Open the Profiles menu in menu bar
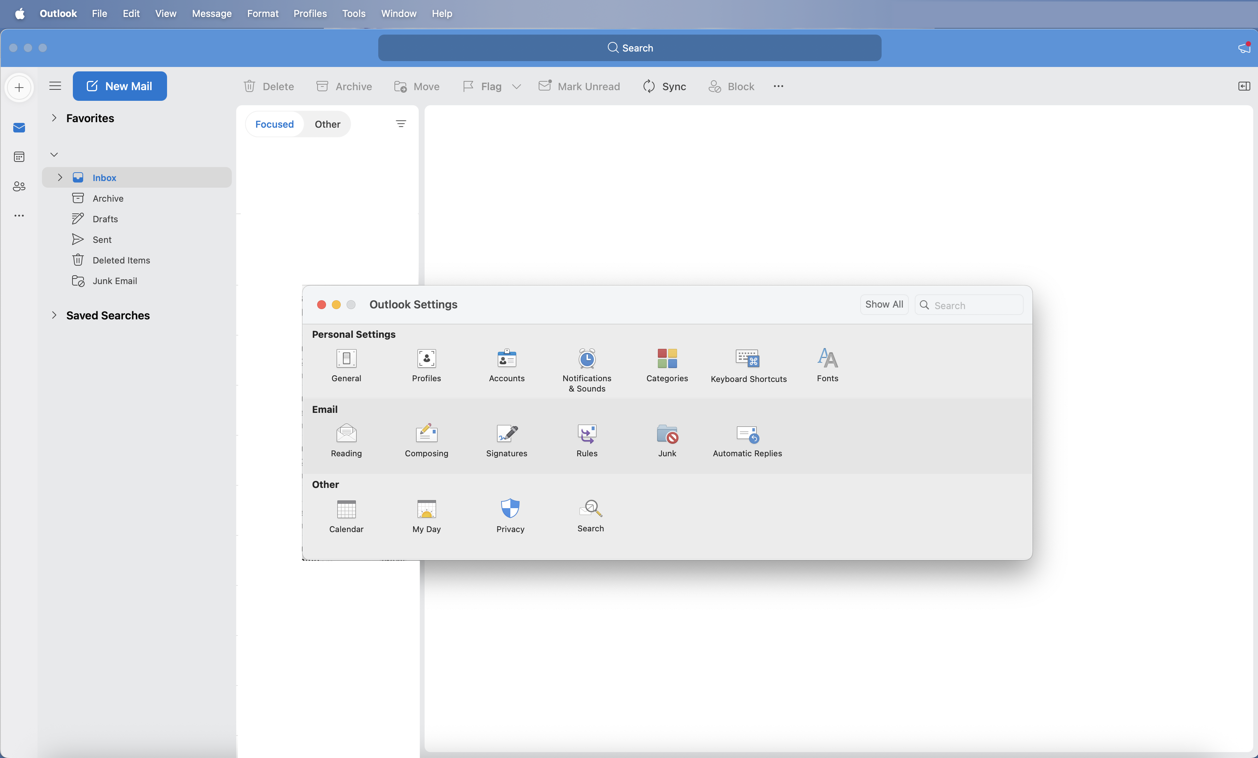The image size is (1258, 758). (x=310, y=13)
